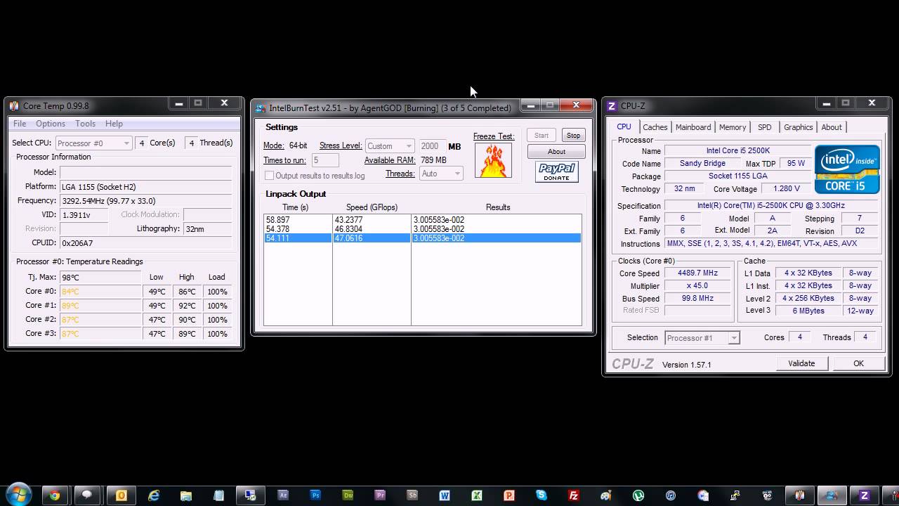Switch to the Mainboard tab in CPU-Z
The width and height of the screenshot is (899, 506).
693,127
